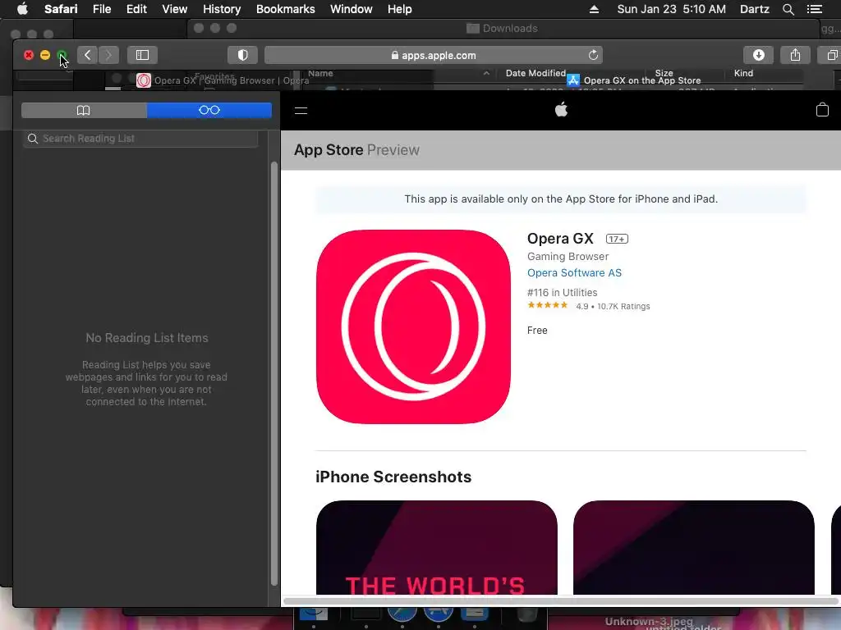
Task: Click the #116 in Utilities ranking text
Action: (562, 293)
